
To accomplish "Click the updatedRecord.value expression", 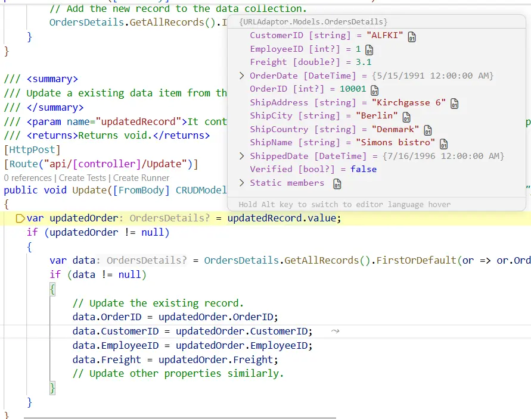I will [281, 218].
